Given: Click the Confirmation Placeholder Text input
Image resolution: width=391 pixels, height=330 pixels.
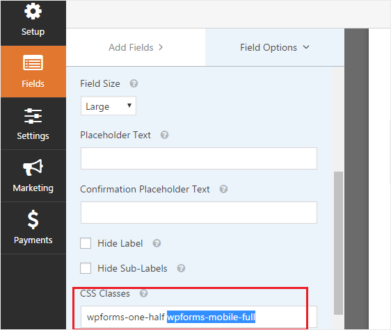Looking at the screenshot, I should [199, 213].
